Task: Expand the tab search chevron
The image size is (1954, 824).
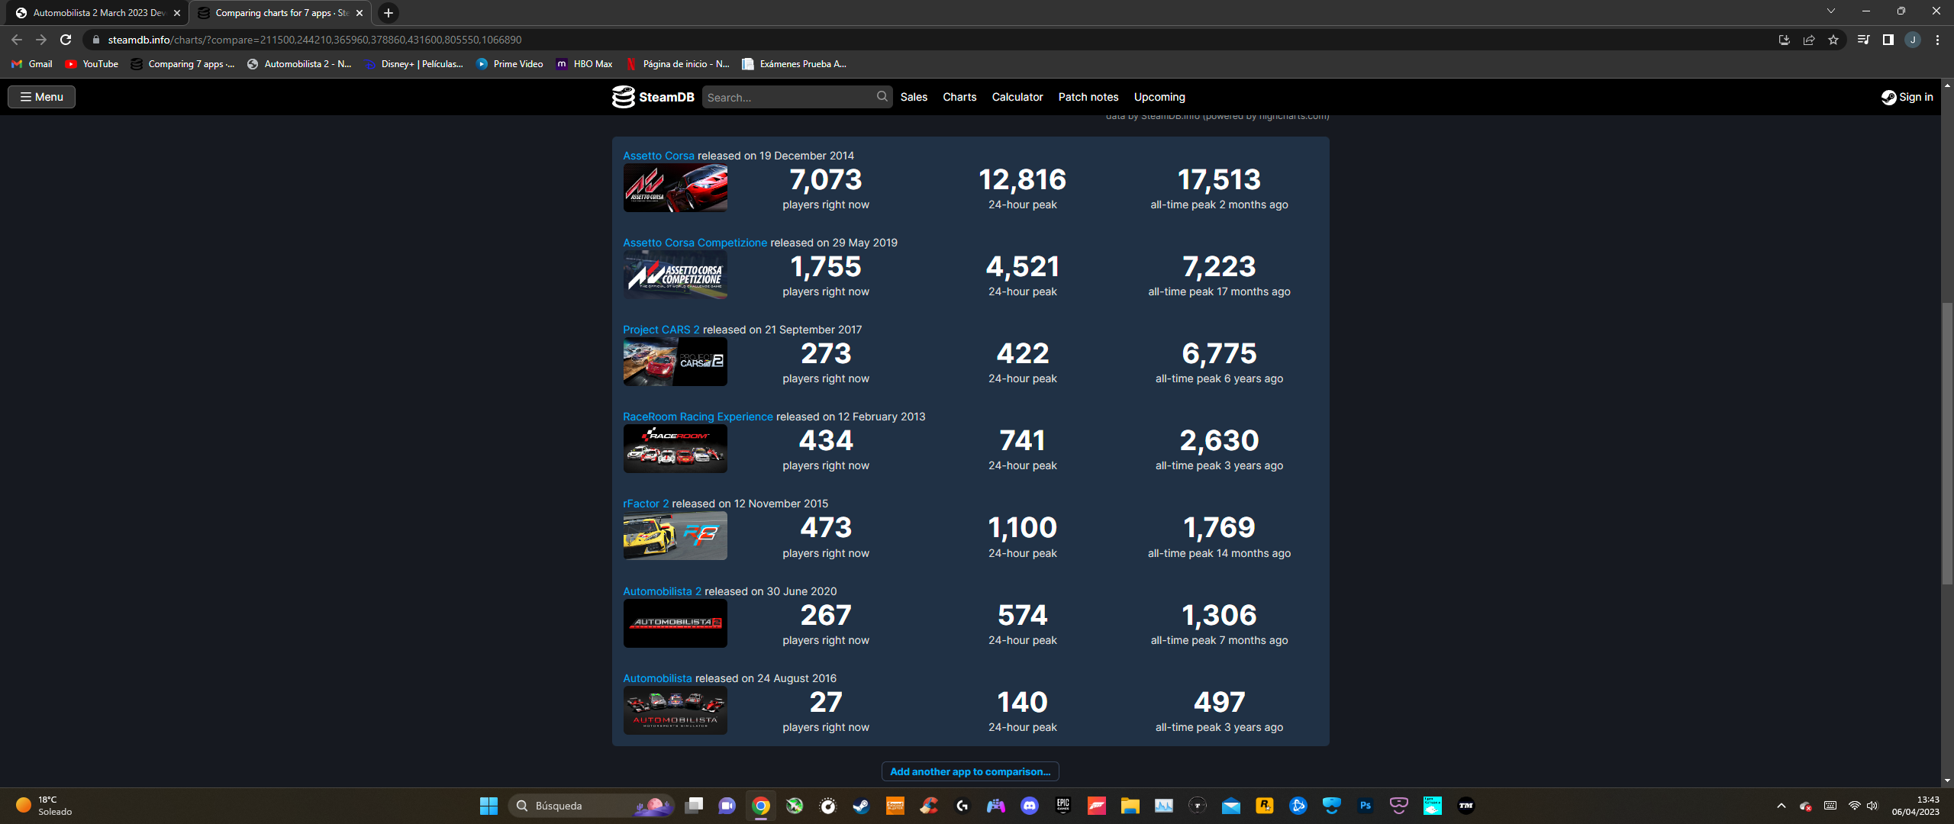Action: [1830, 11]
